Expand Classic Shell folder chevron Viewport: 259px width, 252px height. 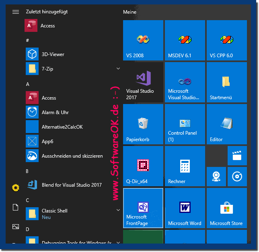[x=118, y=210]
